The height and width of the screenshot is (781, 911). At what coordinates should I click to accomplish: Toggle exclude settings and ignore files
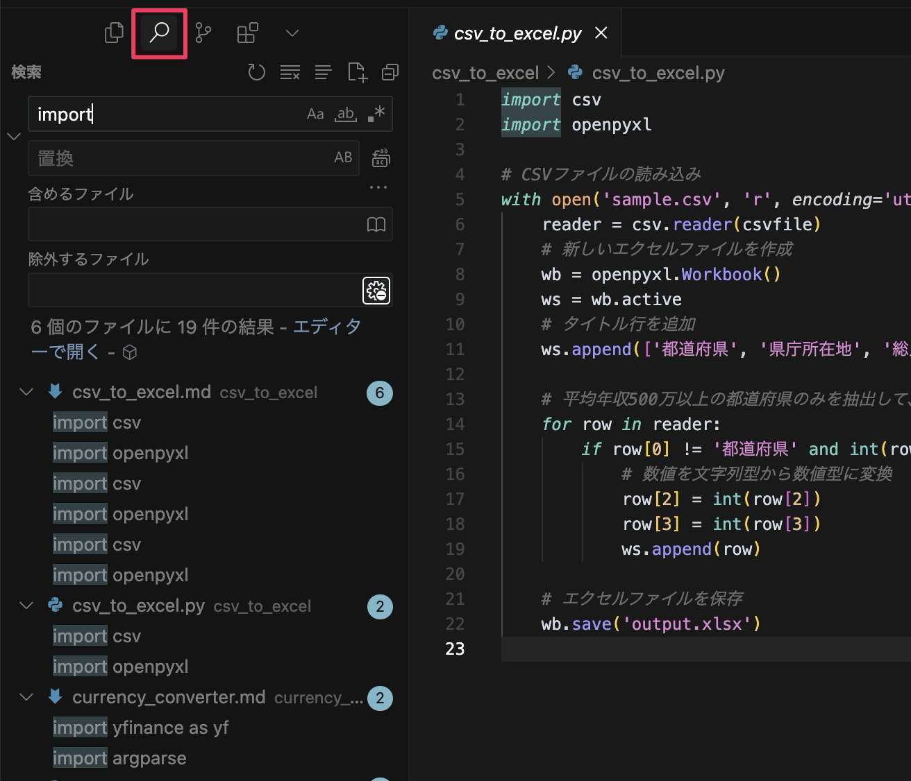376,291
